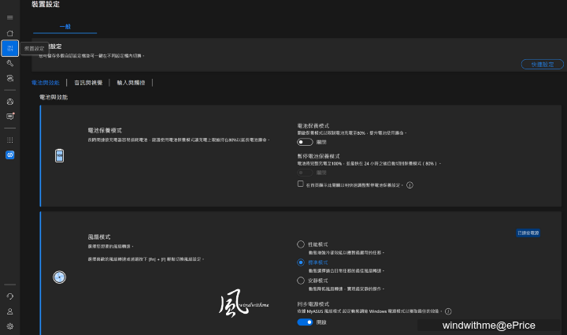Image resolution: width=567 pixels, height=335 pixels.
Task: Open the 輸入與觸控 section tab
Action: [131, 83]
